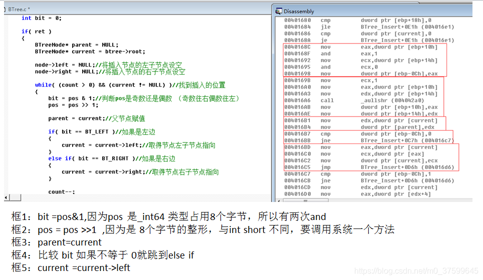
Task: Click the 'if( ret )' statement
Action: pyautogui.click(x=37, y=31)
